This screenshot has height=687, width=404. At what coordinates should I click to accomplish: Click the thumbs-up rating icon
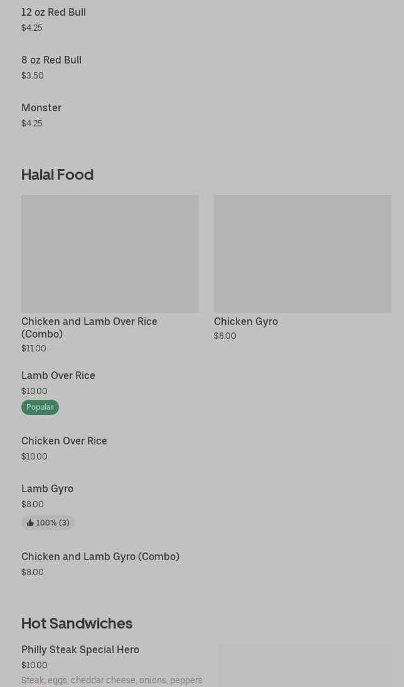pyautogui.click(x=30, y=523)
